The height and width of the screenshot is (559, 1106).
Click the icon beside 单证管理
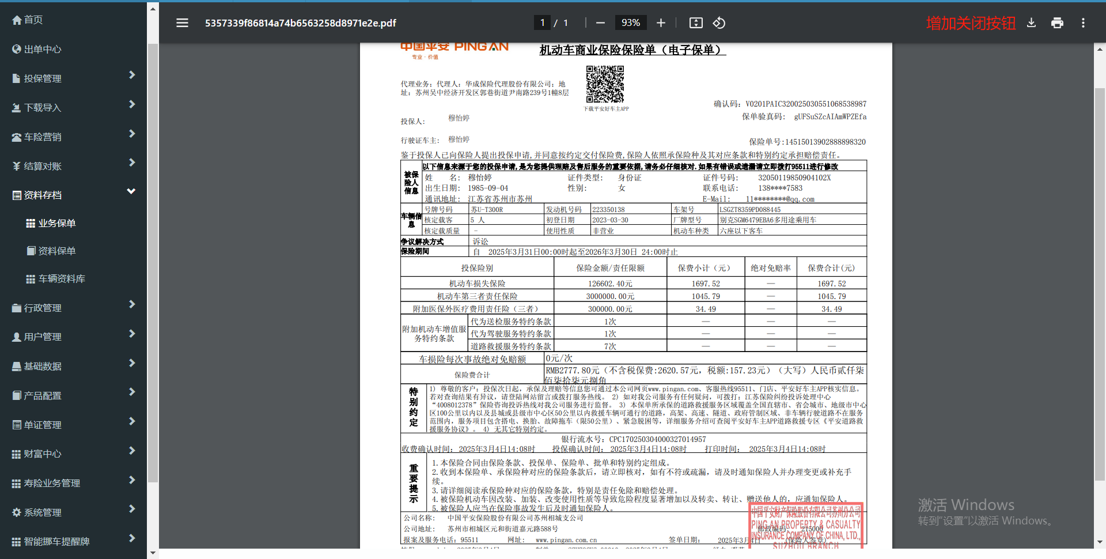tap(17, 425)
